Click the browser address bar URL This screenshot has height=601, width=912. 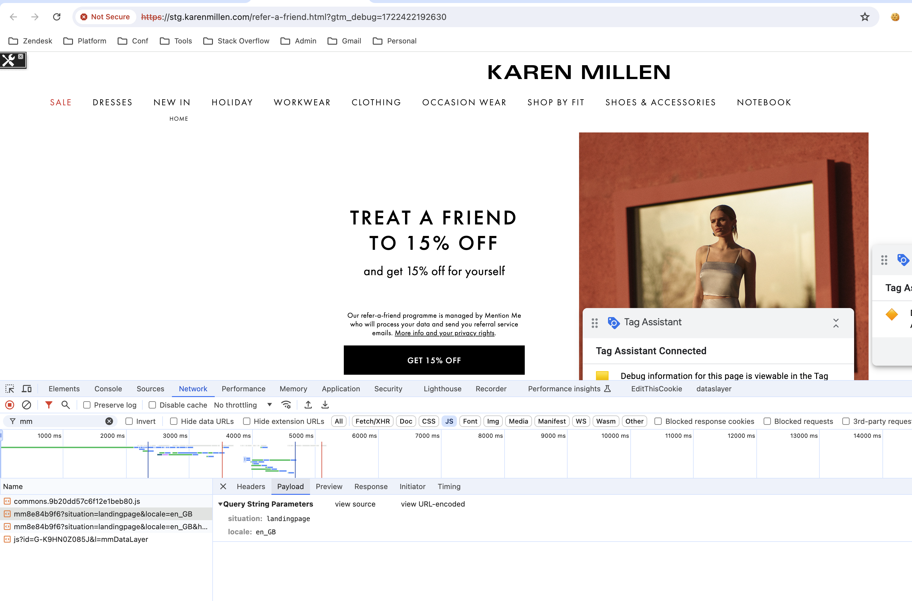coord(293,17)
